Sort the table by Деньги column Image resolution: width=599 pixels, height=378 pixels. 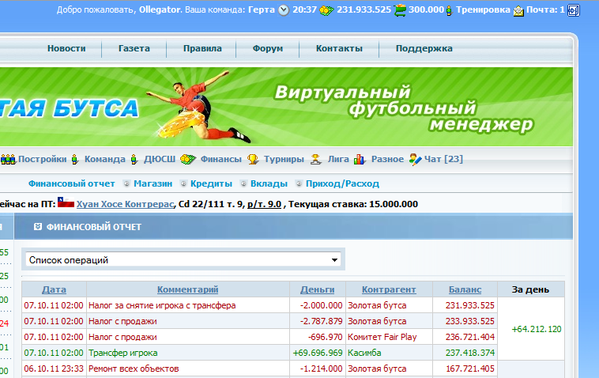click(317, 289)
